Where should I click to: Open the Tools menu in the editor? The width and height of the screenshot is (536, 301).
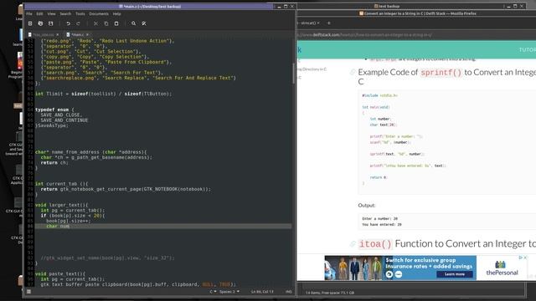point(80,14)
